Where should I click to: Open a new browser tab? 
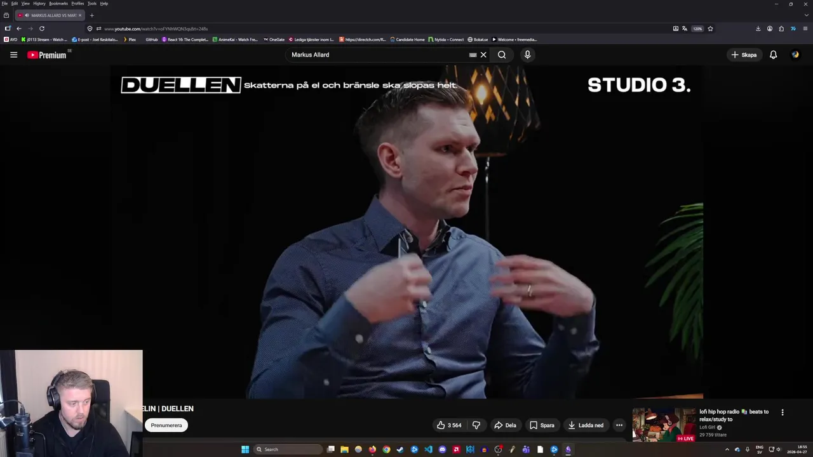(91, 15)
